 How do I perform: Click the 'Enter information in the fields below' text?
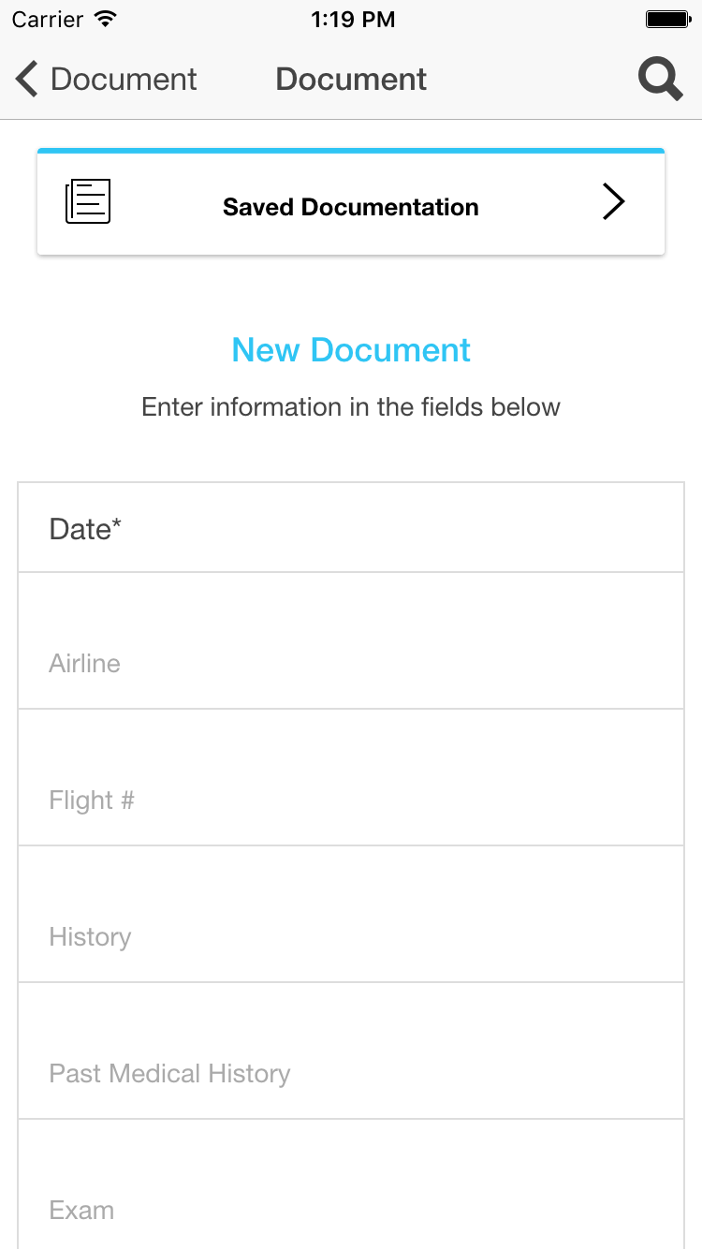coord(351,407)
